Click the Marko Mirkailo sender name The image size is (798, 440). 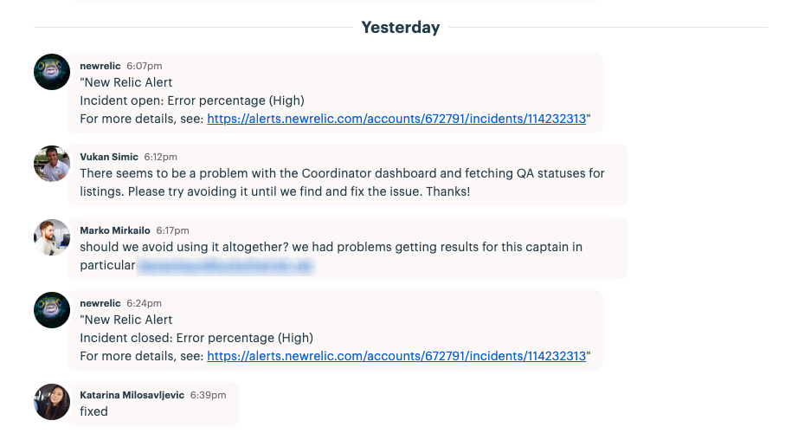pos(115,230)
